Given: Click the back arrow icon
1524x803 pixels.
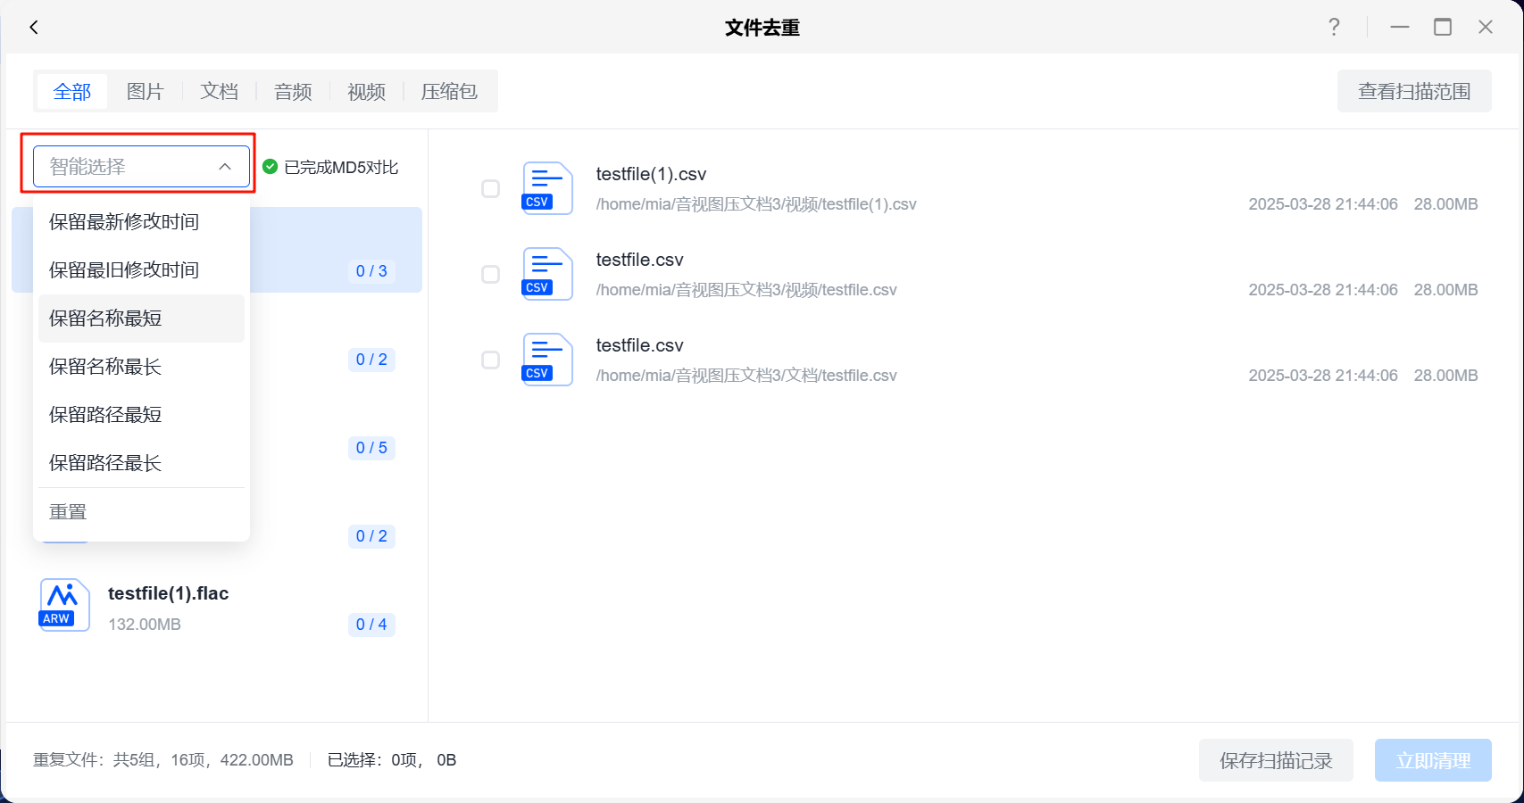Looking at the screenshot, I should click(34, 28).
